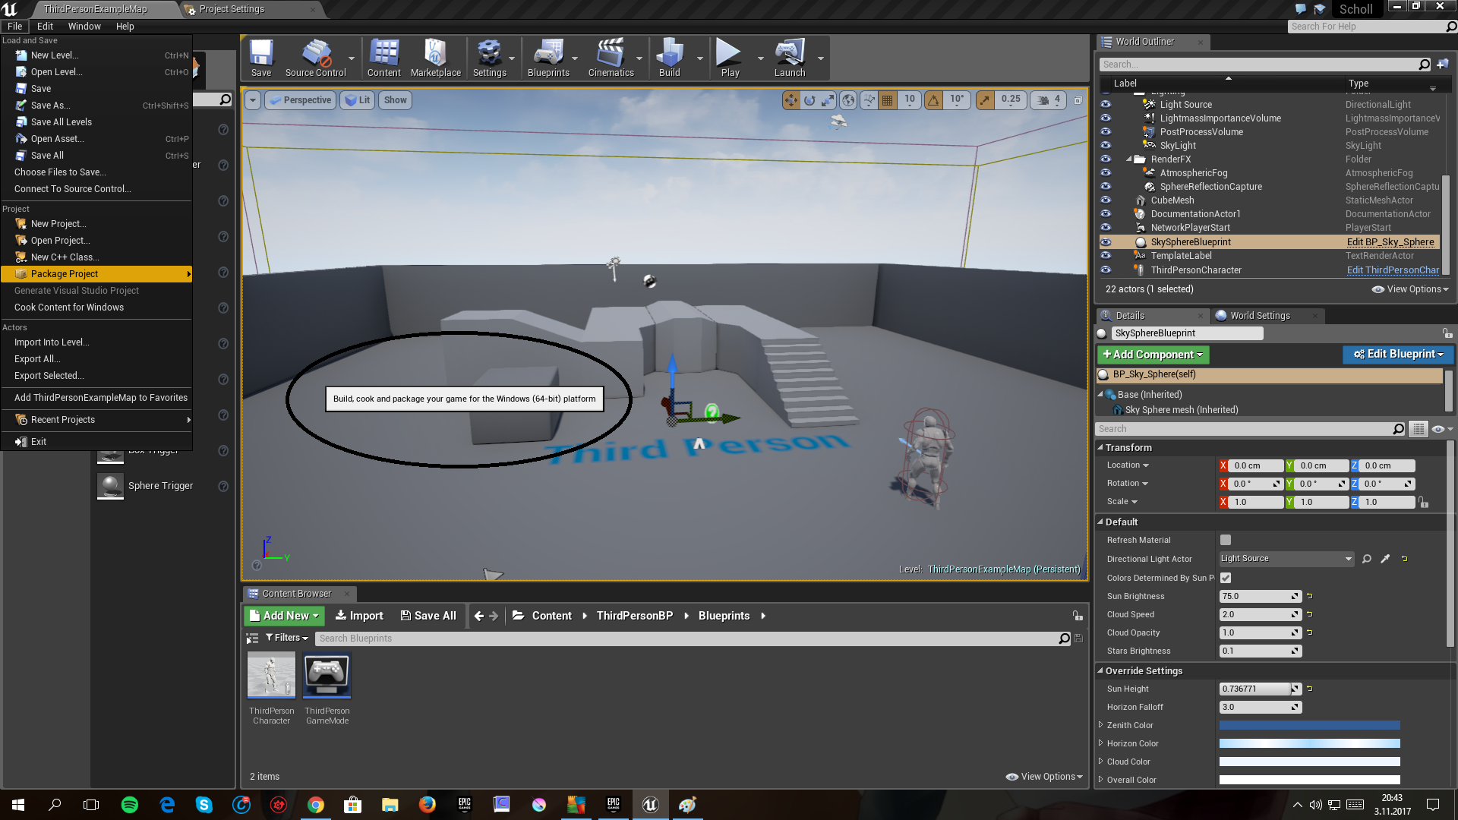Toggle world/local coordinate system icon
This screenshot has width=1458, height=820.
(x=848, y=100)
